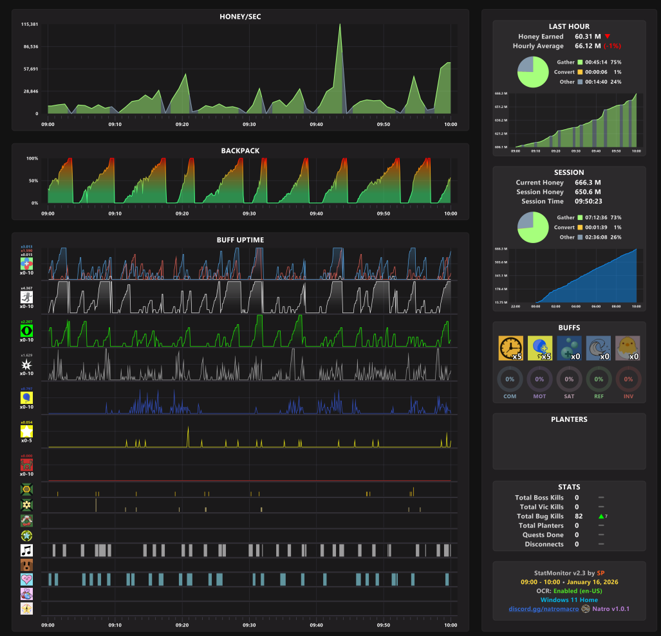This screenshot has width=661, height=636.
Task: Select the Session pie chart
Action: (533, 228)
